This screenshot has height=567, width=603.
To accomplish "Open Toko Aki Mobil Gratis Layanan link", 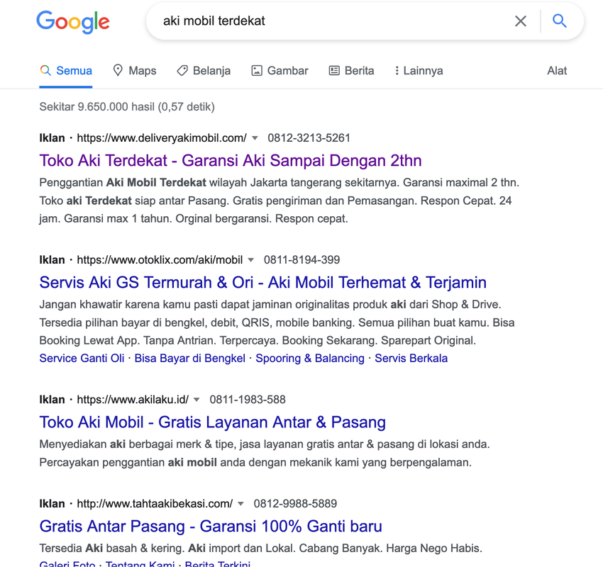I will [x=212, y=422].
